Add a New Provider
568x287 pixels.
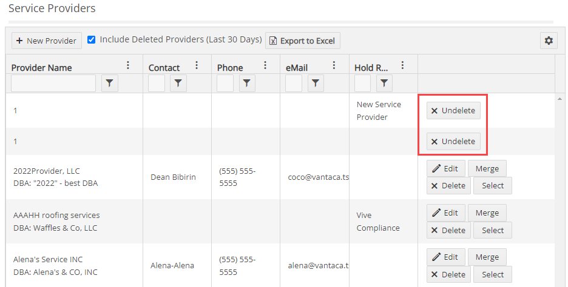tap(47, 41)
